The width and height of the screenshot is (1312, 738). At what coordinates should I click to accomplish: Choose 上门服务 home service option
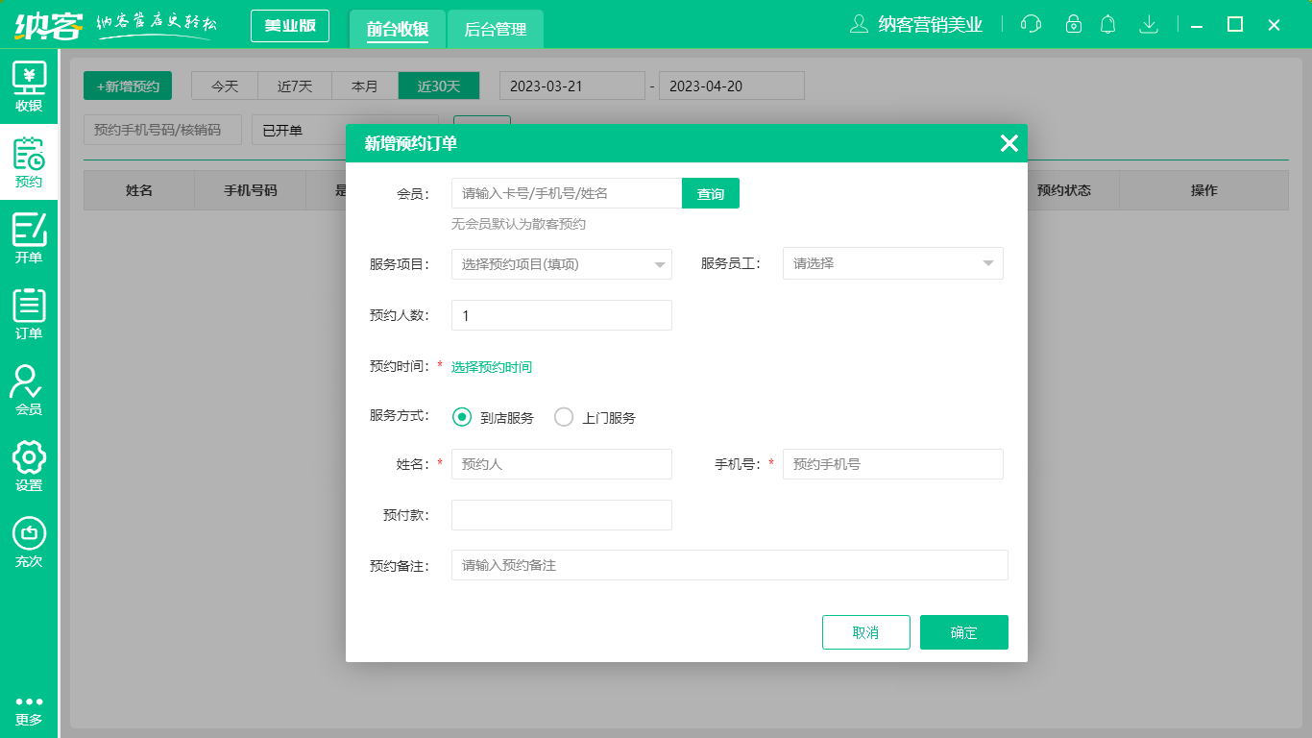(564, 417)
